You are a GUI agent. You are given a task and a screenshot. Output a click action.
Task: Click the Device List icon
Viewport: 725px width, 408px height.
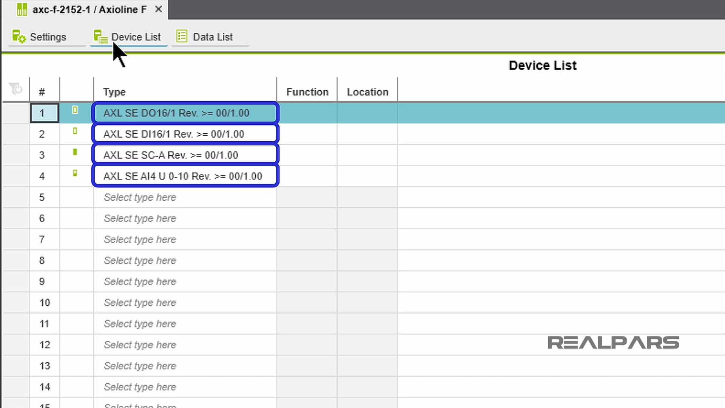pos(100,37)
